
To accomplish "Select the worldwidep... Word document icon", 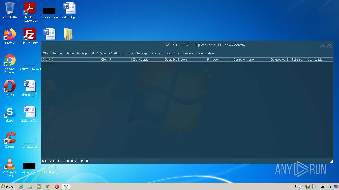I will pos(69,11).
